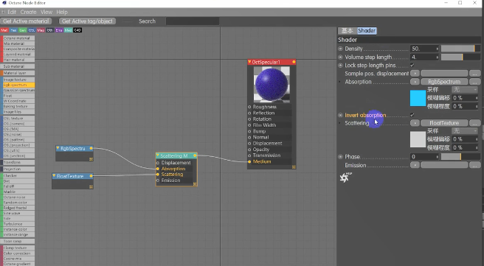Open the Absorption texture arrow menu
The image size is (484, 266).
(x=415, y=82)
